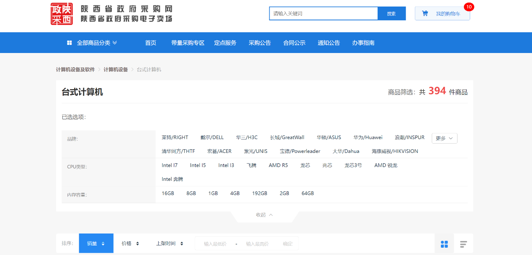The width and height of the screenshot is (532, 255).
Task: Filter by brand 宏碁/ACER
Action: click(x=219, y=151)
